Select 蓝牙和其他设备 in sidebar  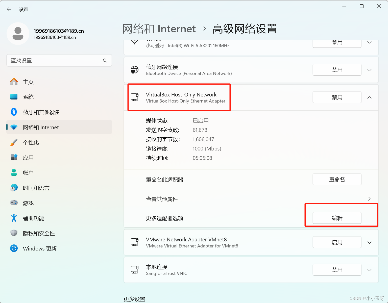pos(41,112)
